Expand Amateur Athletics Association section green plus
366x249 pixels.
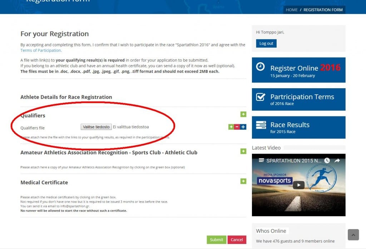click(243, 151)
